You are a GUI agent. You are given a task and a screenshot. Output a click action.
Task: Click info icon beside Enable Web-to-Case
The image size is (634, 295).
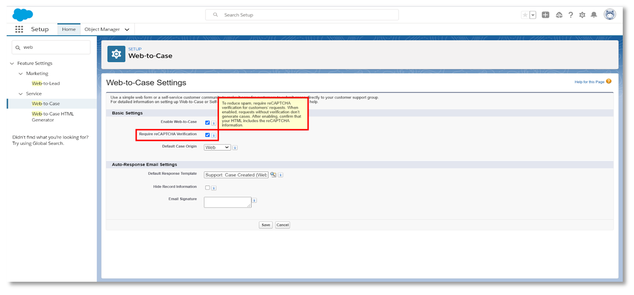[214, 123]
